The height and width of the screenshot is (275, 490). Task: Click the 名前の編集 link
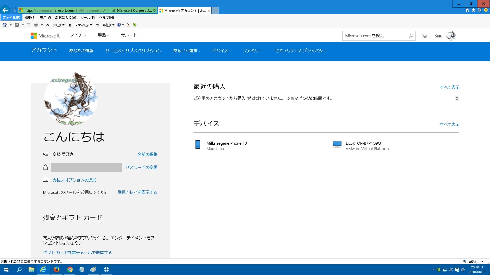(148, 154)
